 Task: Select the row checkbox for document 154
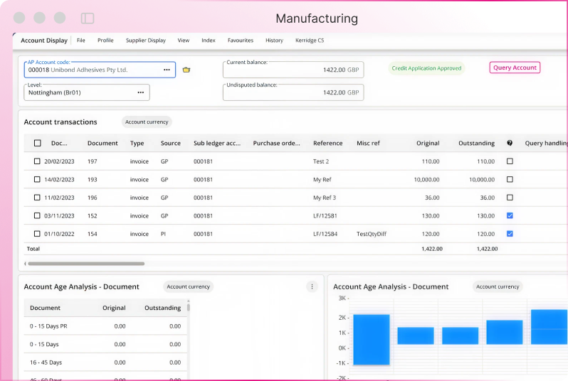tap(37, 233)
